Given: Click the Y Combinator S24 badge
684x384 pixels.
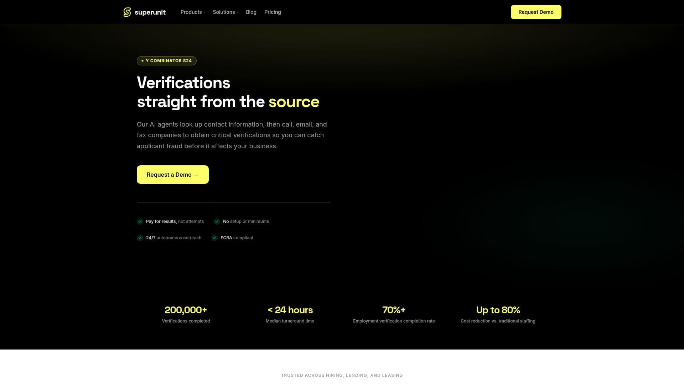Looking at the screenshot, I should 167,61.
